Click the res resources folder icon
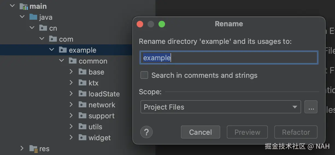Viewport: 335px width, 155px height. coord(33,149)
